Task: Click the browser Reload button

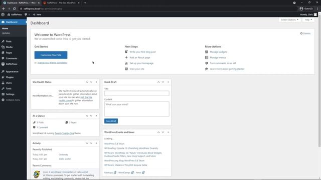Action: coord(15,9)
